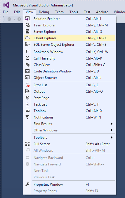Show the Output window entry

(70, 91)
